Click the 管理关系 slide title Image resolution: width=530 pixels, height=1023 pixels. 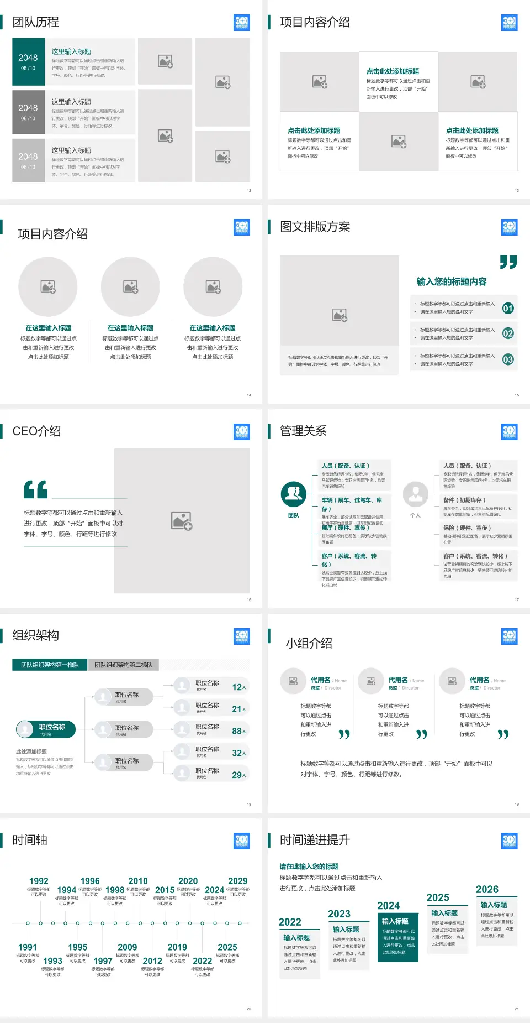[303, 431]
